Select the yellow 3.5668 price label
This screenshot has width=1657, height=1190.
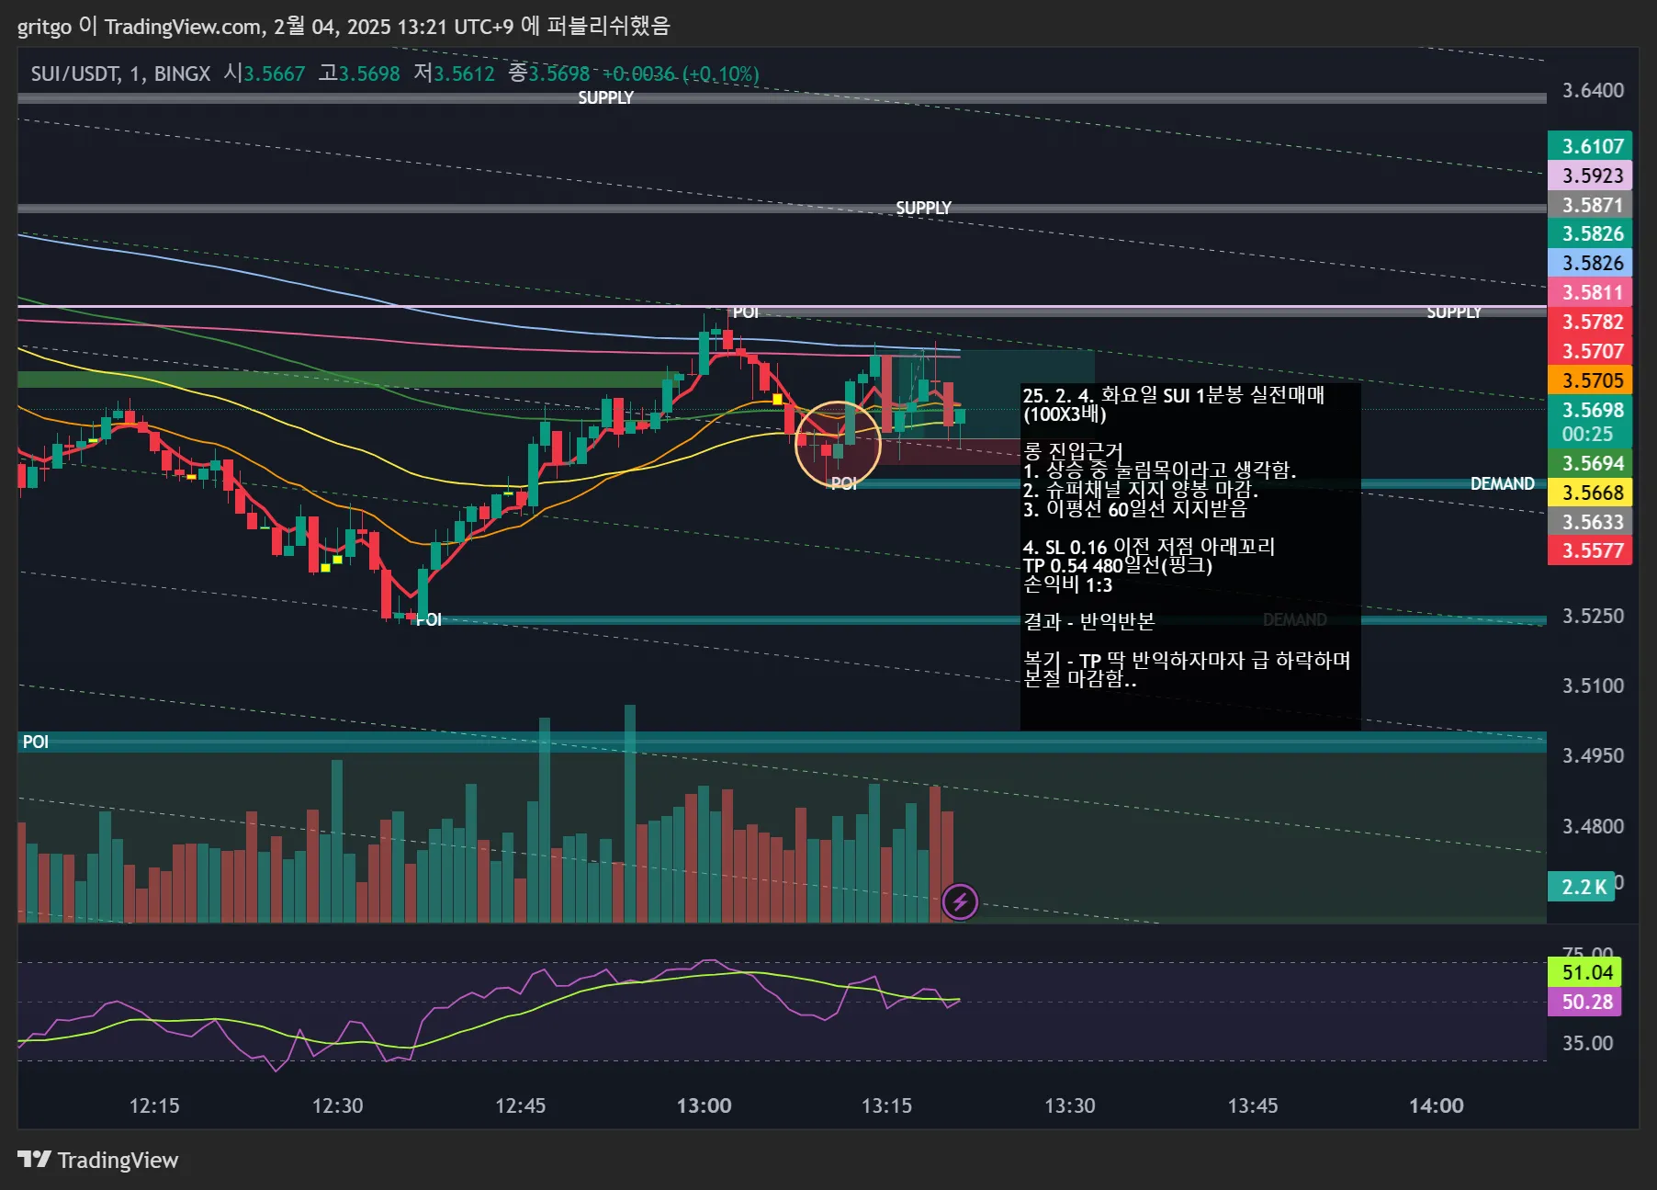coord(1590,493)
